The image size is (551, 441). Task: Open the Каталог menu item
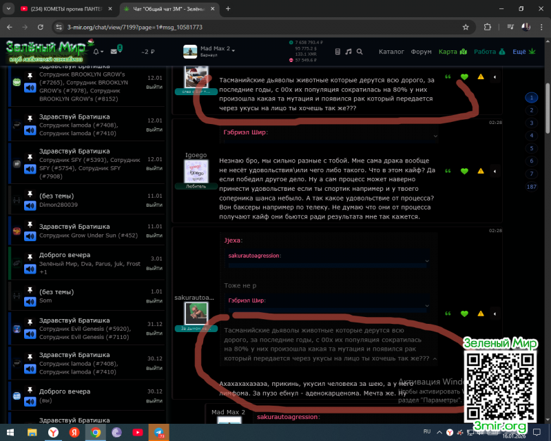[391, 52]
